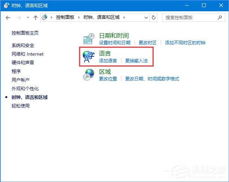This screenshot has width=229, height=182.
Task: Open 程序 category
Action: 16,71
